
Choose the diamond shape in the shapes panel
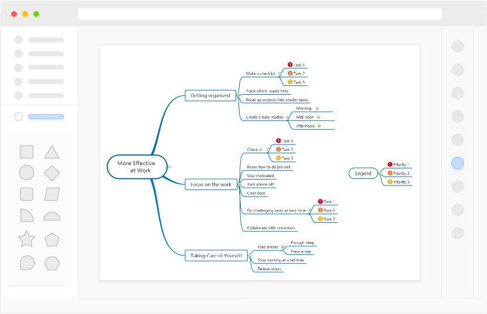[52, 173]
